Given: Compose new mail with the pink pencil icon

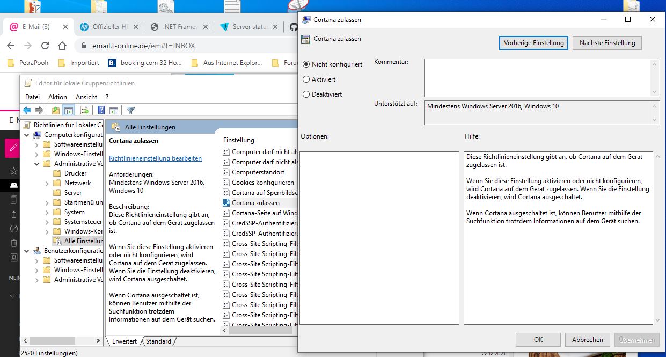Looking at the screenshot, I should coord(12,148).
